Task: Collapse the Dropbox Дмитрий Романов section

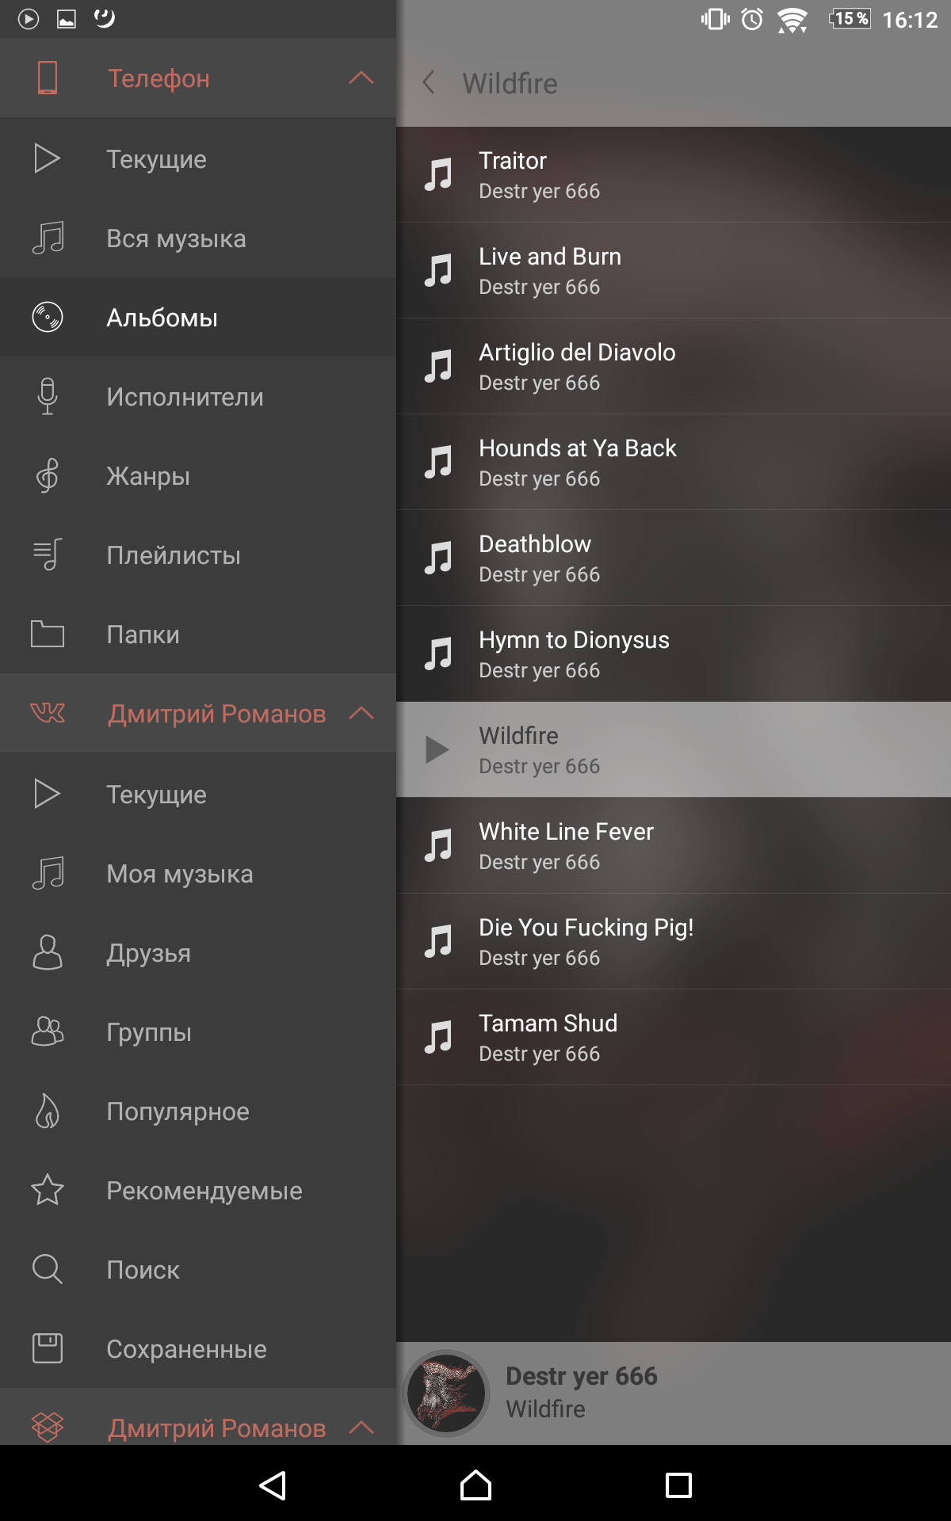Action: click(361, 1428)
